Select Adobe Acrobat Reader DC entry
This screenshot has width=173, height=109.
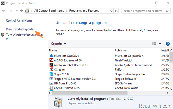click(71, 65)
